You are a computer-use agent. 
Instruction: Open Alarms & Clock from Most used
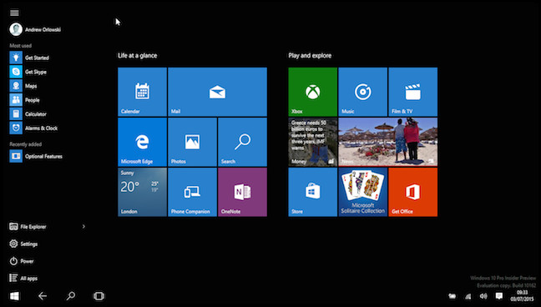[33, 128]
